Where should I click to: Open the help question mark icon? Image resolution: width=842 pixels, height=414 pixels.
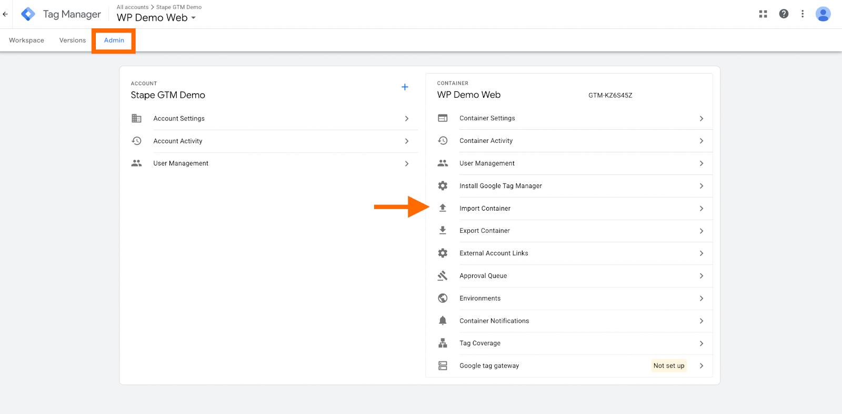[x=784, y=14]
